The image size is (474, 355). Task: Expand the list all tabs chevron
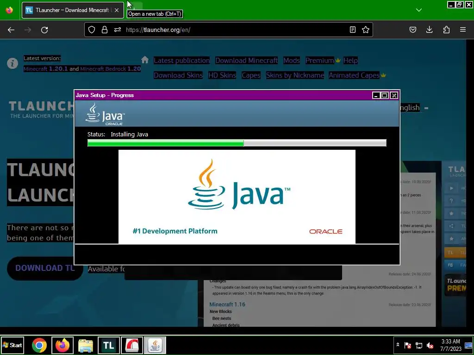(x=418, y=10)
